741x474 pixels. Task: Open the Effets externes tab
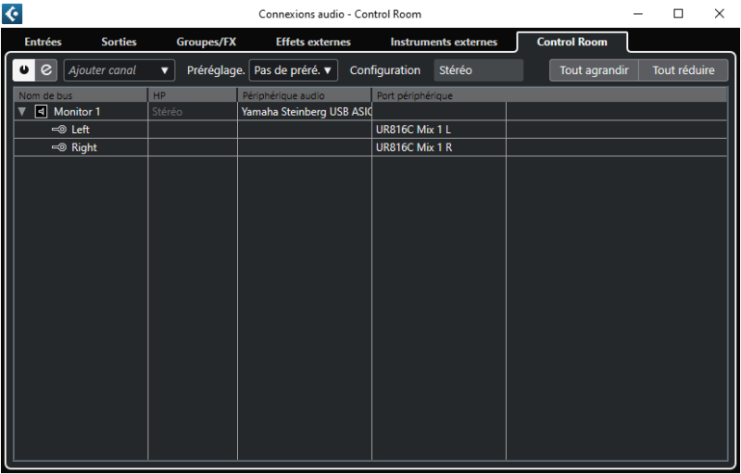313,42
